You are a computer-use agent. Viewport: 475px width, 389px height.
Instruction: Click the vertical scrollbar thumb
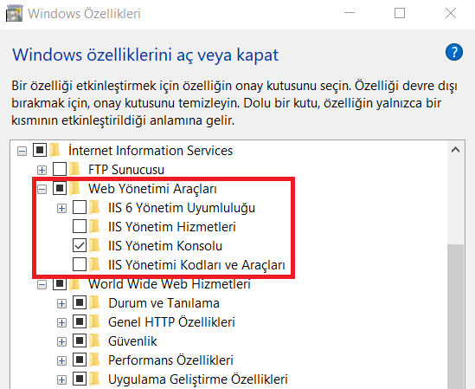point(456,316)
